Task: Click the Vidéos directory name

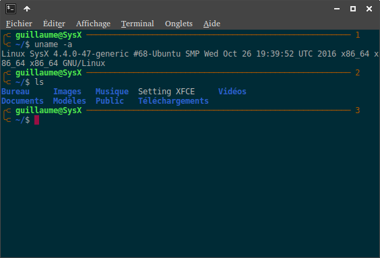Action: pos(232,92)
